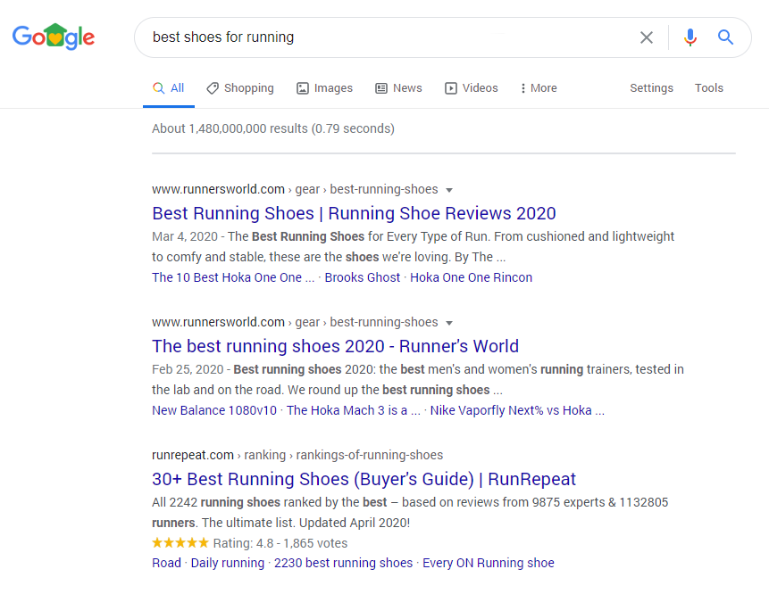Viewport: 769px width, 594px height.
Task: Click inside the search text field
Action: (388, 37)
